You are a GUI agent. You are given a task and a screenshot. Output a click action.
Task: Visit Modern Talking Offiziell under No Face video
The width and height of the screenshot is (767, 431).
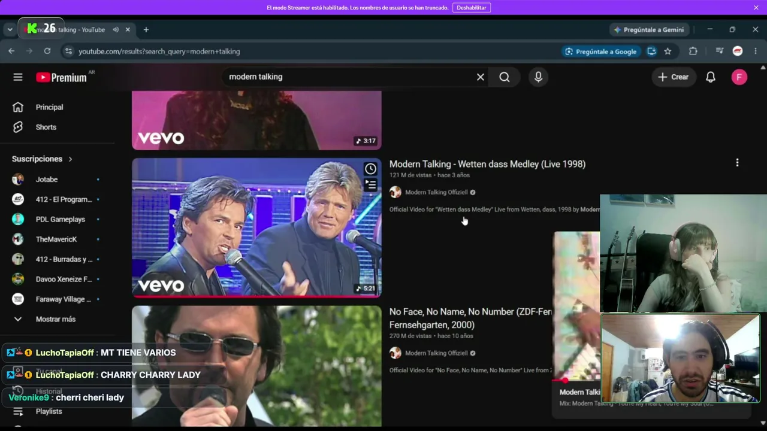point(436,353)
